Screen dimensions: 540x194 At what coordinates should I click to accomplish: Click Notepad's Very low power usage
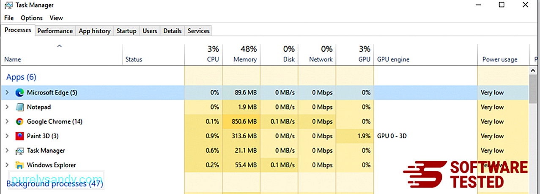pos(492,107)
